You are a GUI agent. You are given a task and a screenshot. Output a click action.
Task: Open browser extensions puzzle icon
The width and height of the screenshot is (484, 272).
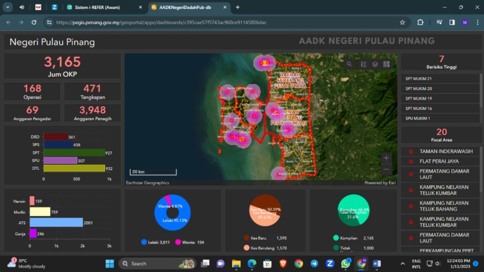(420, 22)
